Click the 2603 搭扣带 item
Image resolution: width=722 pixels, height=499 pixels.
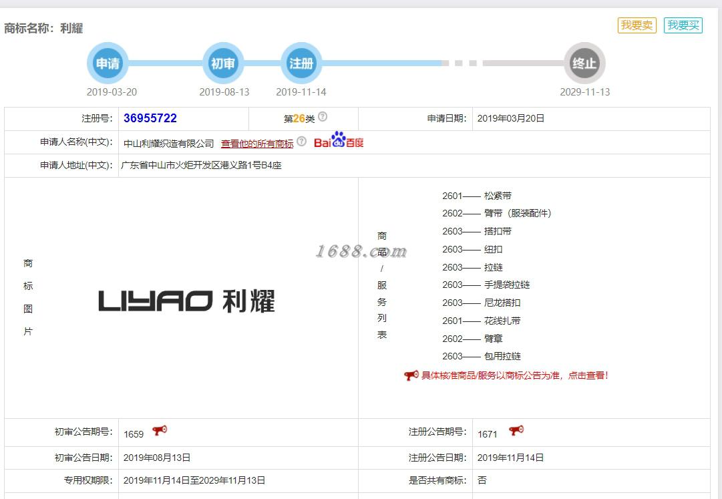click(x=477, y=231)
